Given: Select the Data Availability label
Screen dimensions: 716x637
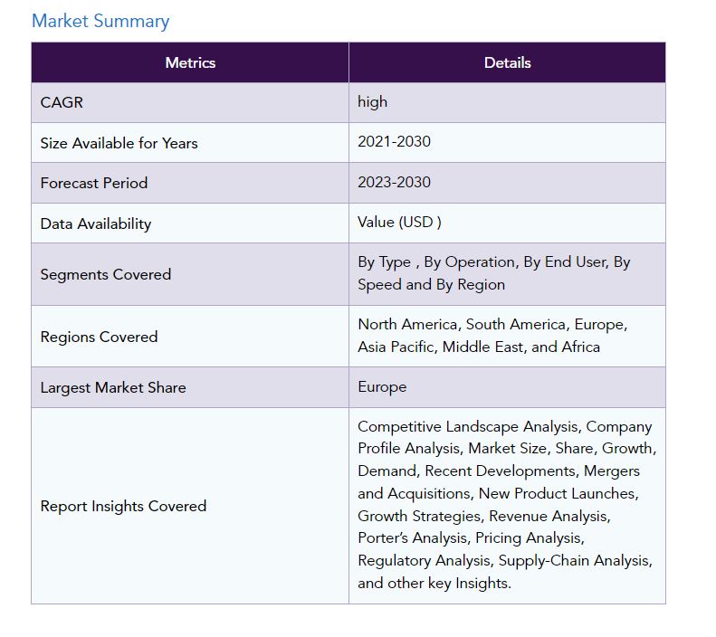Looking at the screenshot, I should (x=95, y=223).
